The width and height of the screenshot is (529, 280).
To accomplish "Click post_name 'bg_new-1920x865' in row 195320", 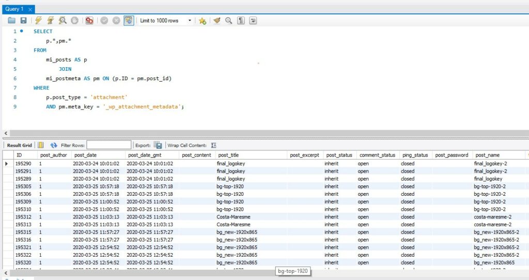I will [x=494, y=263].
